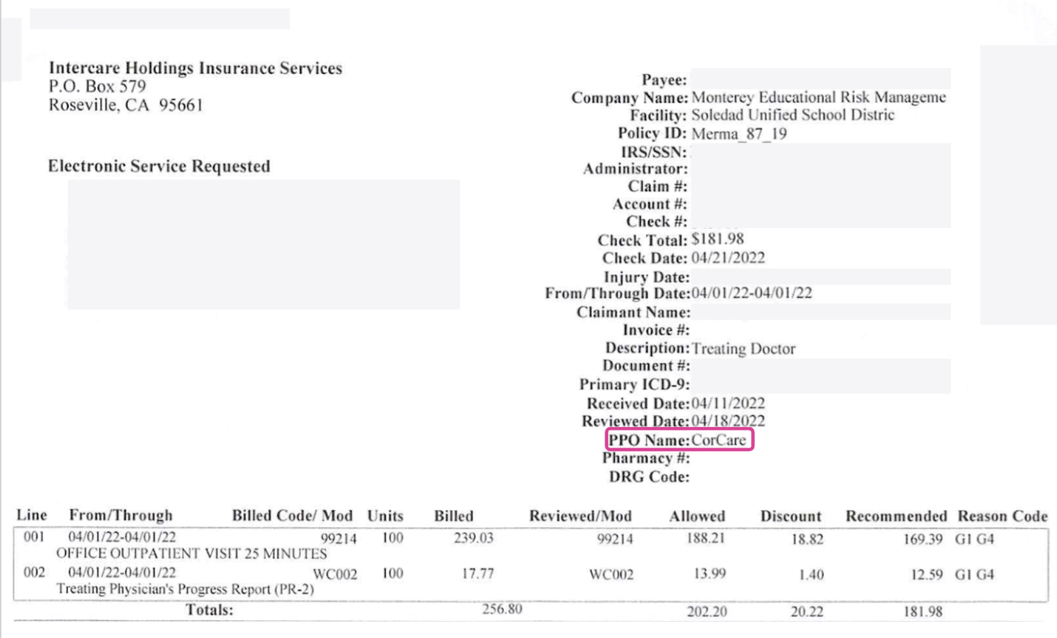Click the Check Date 04/21/2022 value
Viewport: 1057px width, 638px height.
coord(728,258)
